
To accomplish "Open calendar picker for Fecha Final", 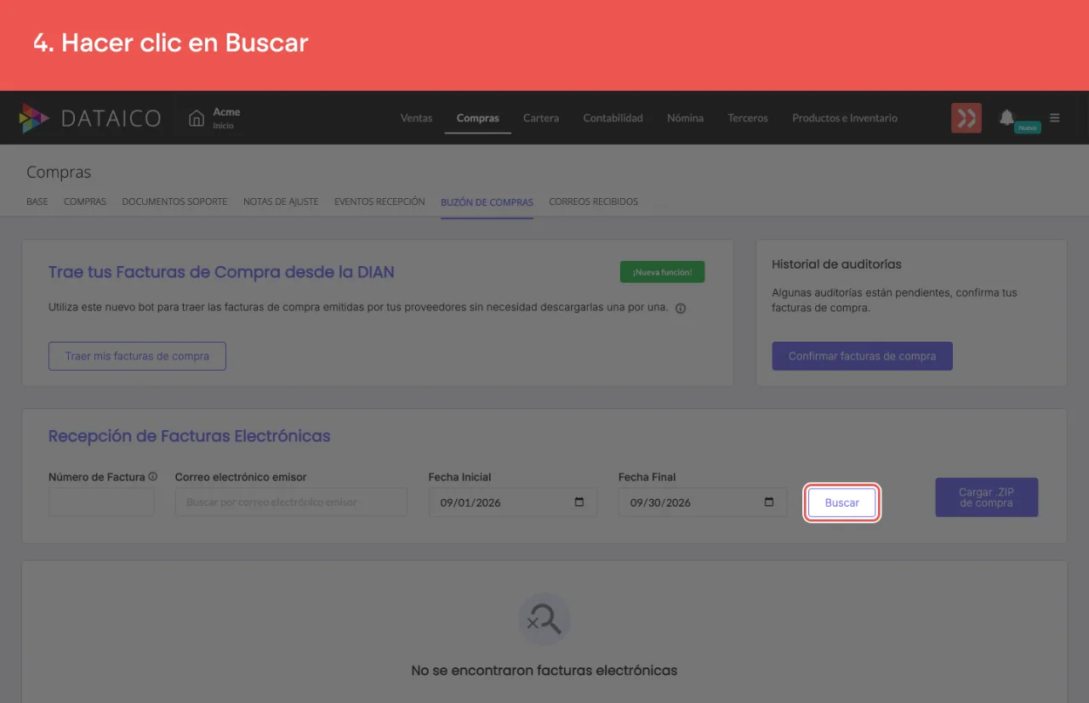I will (x=769, y=502).
